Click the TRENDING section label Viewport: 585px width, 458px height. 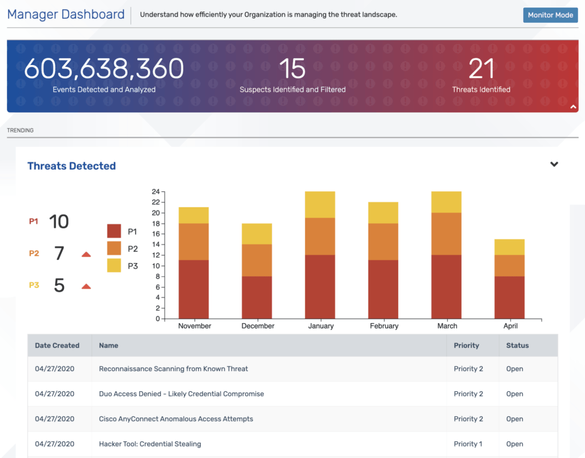(20, 130)
